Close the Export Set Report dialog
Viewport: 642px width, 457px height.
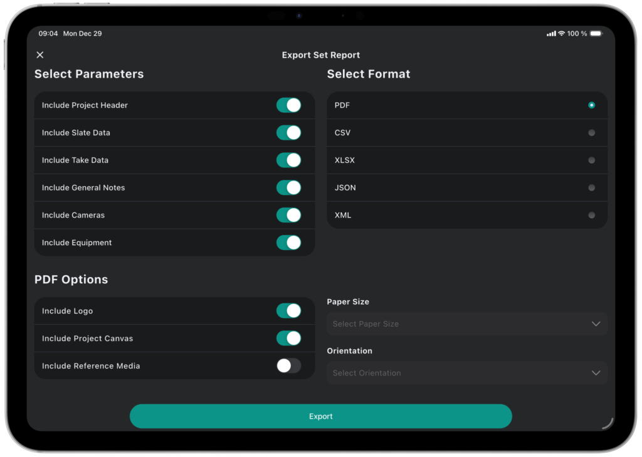pyautogui.click(x=40, y=55)
